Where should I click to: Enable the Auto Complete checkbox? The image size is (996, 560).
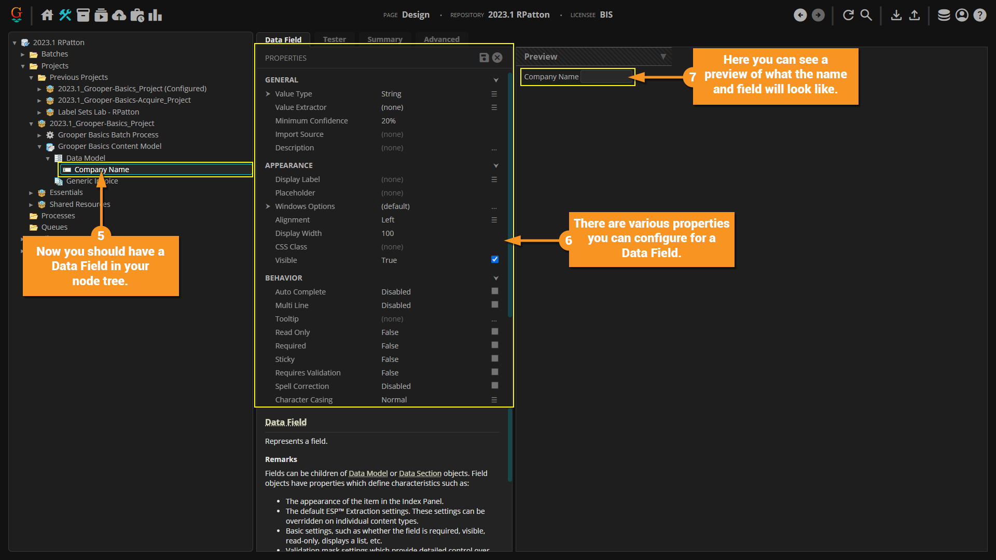(x=494, y=291)
